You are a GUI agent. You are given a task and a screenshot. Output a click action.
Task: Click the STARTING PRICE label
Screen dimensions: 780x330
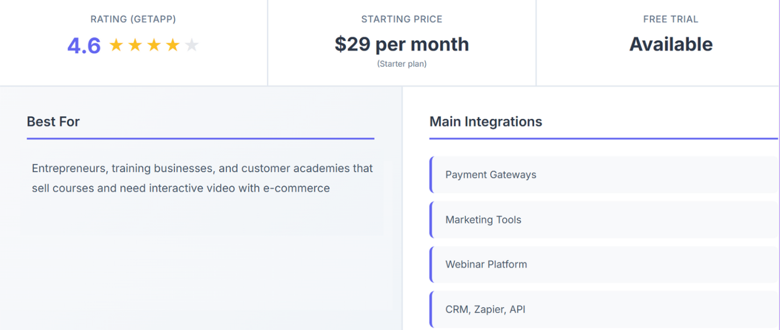(x=402, y=19)
